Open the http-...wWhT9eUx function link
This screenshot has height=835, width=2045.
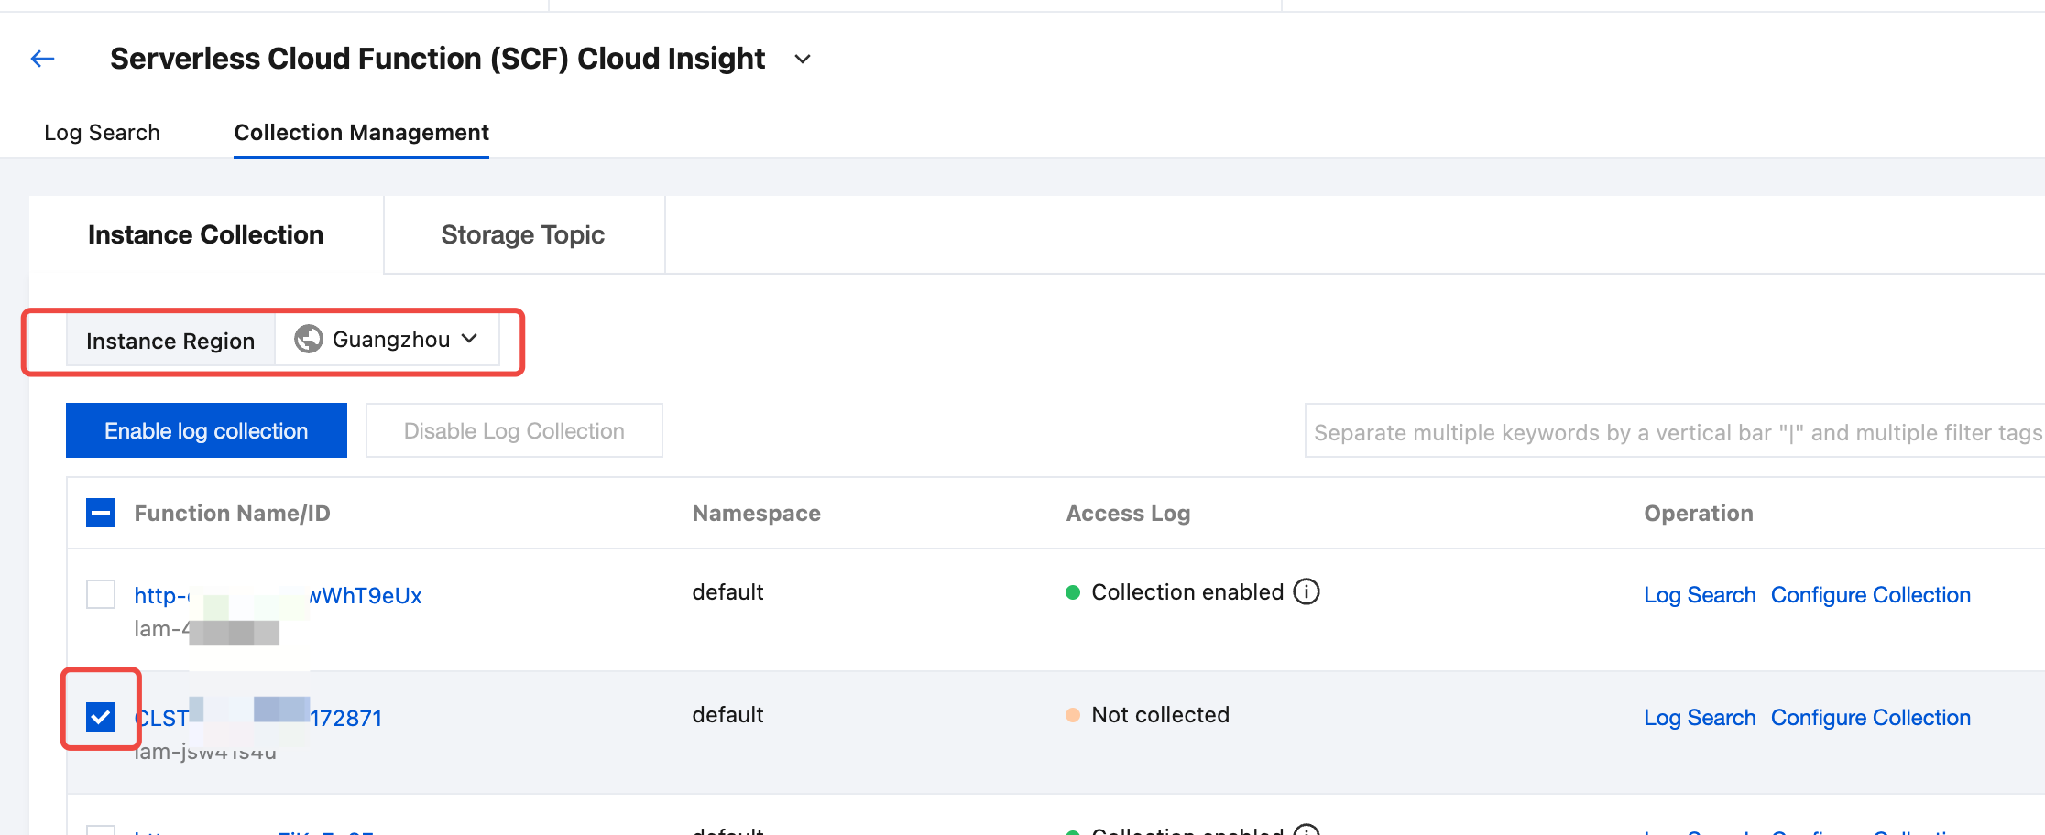(366, 596)
